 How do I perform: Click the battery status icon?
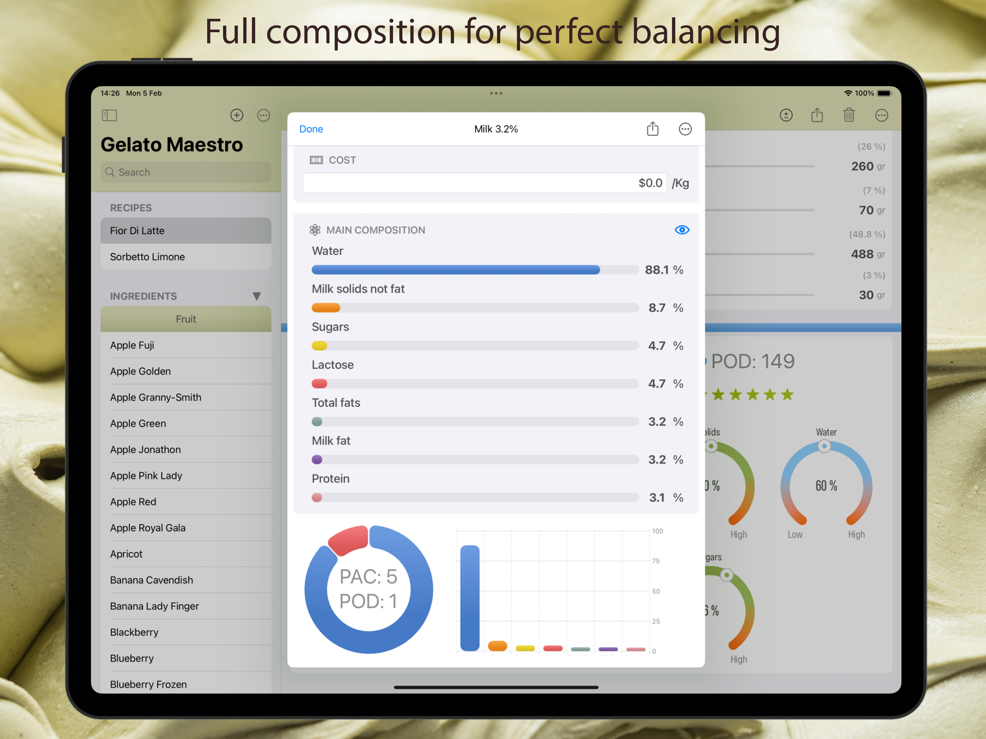pyautogui.click(x=885, y=93)
